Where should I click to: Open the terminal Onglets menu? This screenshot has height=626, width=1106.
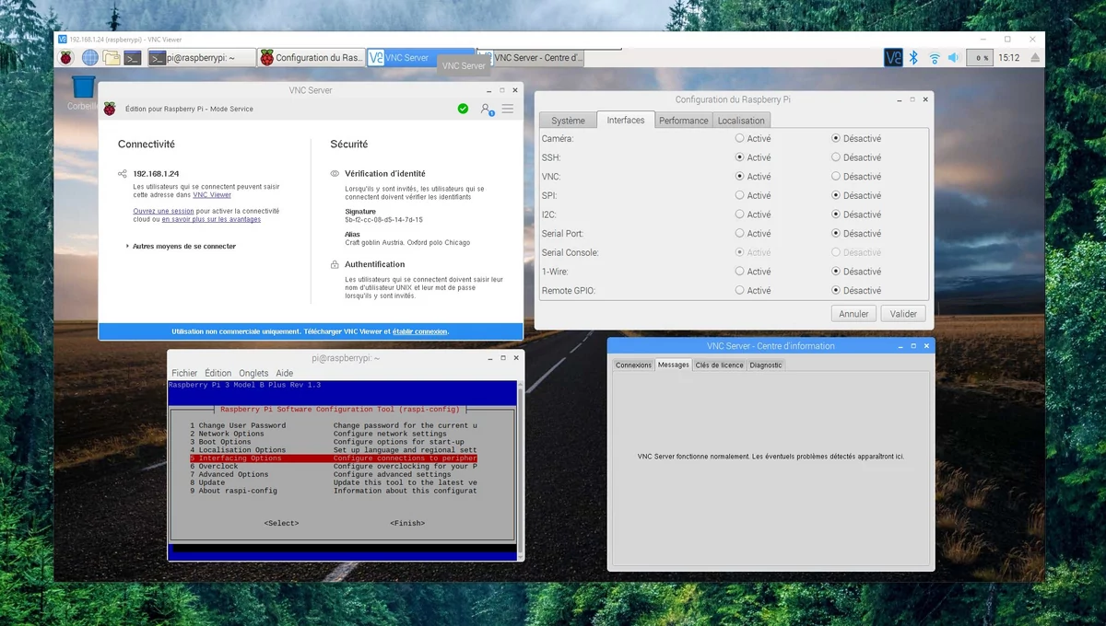[x=253, y=373]
